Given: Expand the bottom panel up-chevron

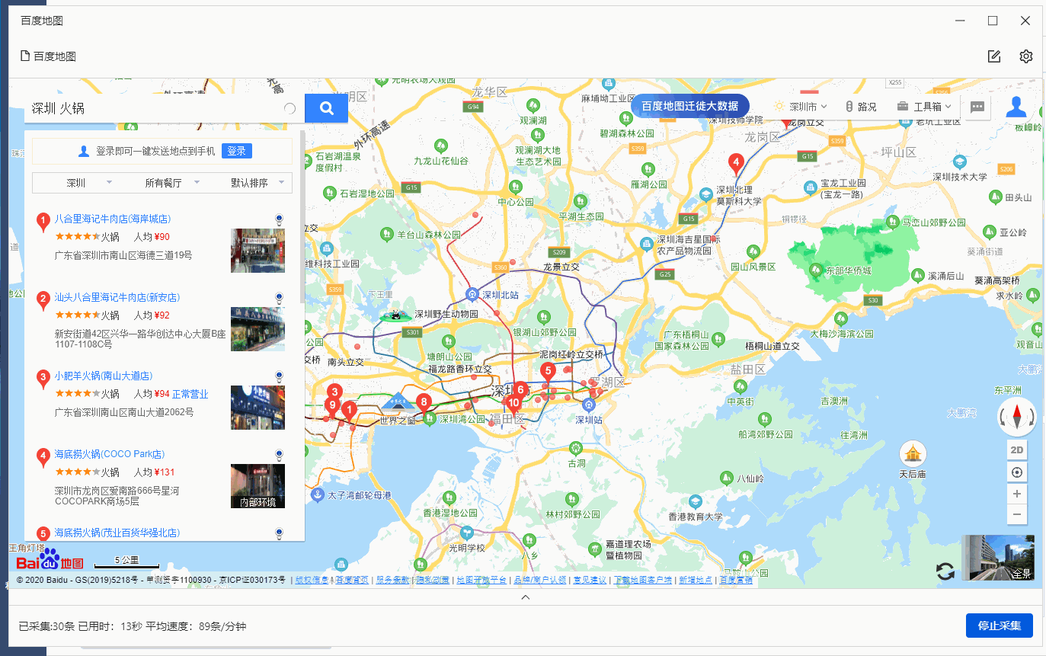Looking at the screenshot, I should point(525,597).
